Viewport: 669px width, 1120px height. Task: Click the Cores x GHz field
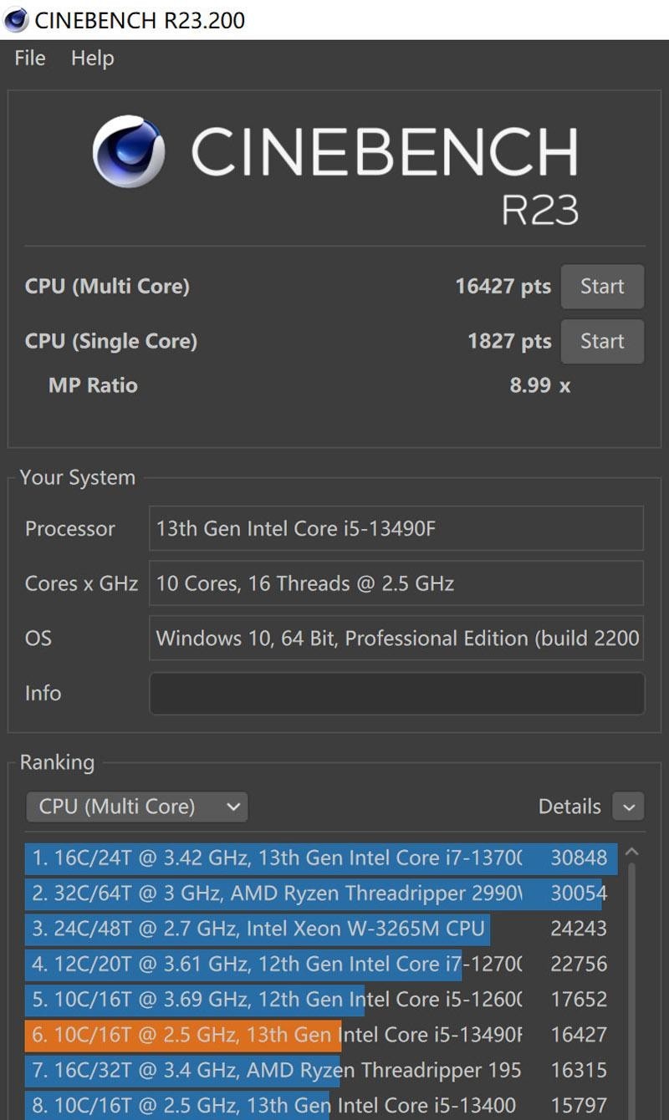pos(396,583)
